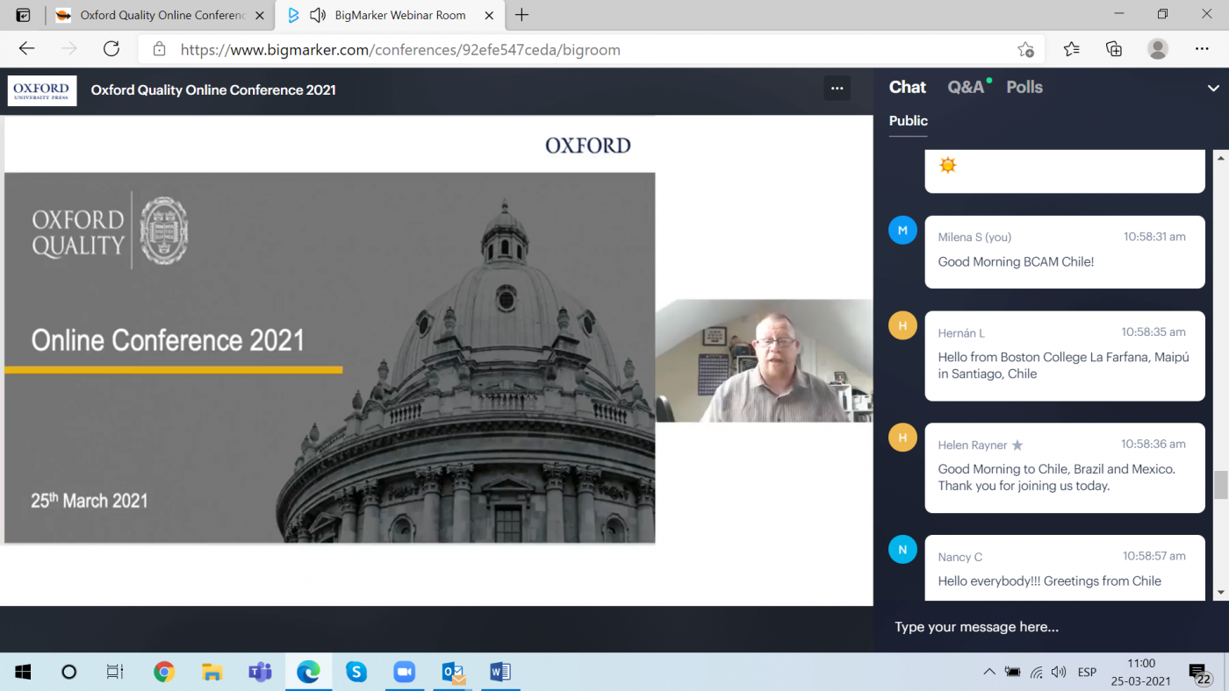The image size is (1229, 691).
Task: Open Microsoft Teams from taskbar
Action: [260, 672]
